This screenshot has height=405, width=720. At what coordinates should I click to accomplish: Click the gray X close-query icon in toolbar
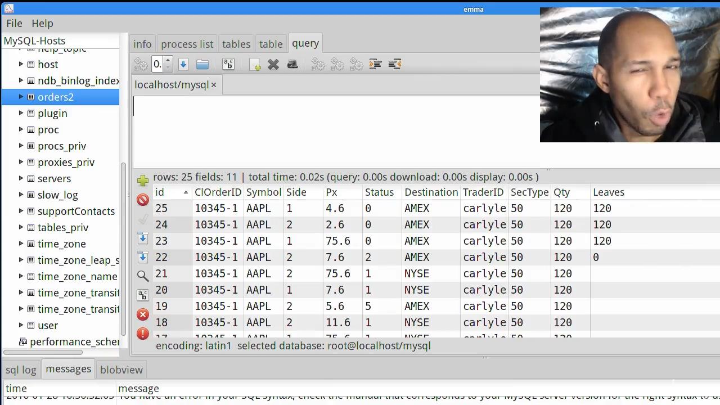click(273, 65)
